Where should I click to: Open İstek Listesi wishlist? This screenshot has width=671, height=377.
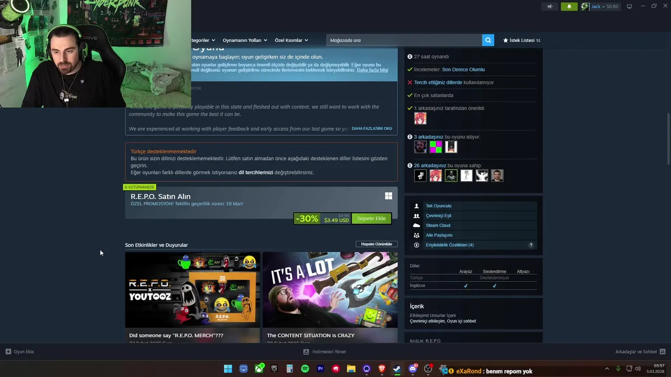pos(522,40)
